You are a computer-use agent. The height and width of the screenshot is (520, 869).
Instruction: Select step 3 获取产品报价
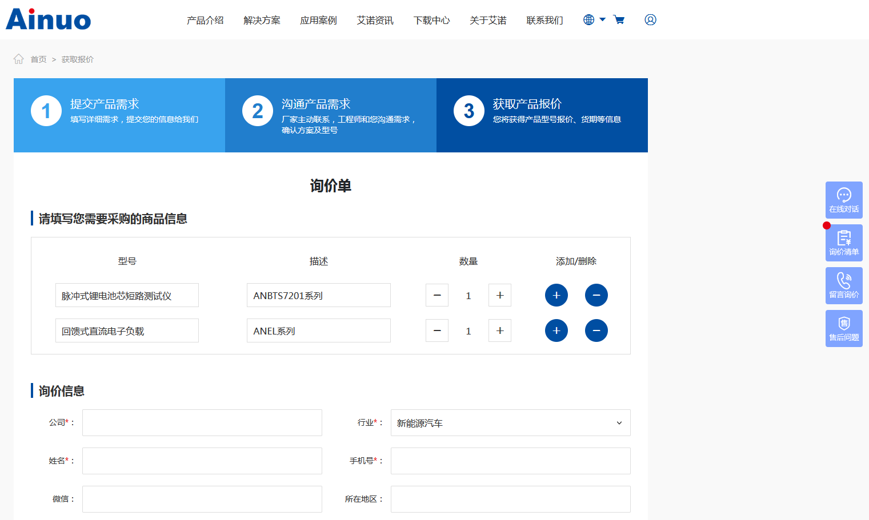(x=542, y=115)
